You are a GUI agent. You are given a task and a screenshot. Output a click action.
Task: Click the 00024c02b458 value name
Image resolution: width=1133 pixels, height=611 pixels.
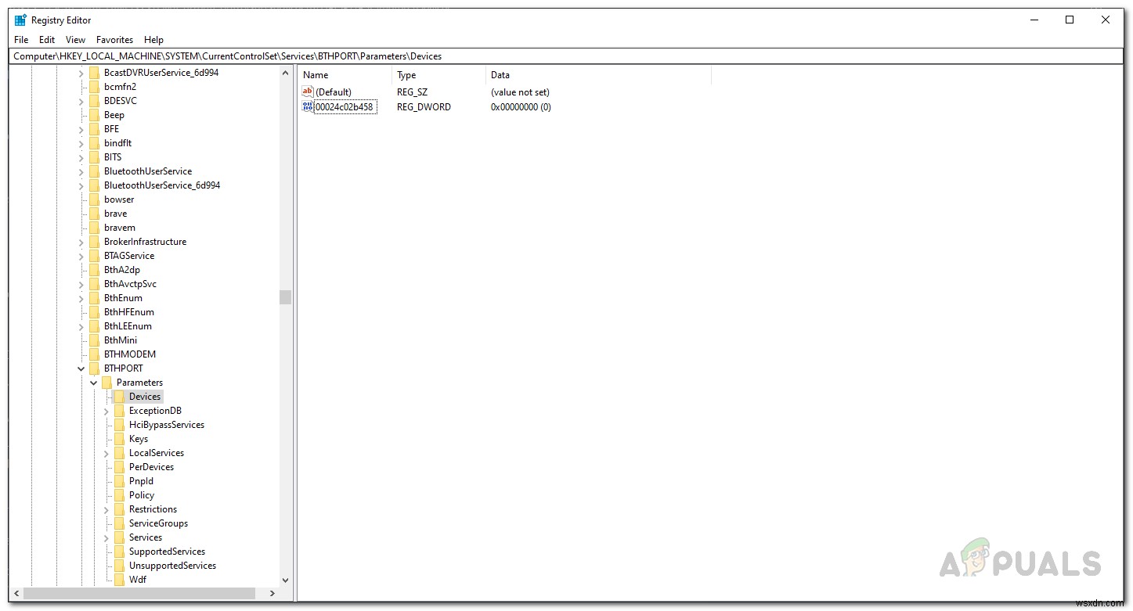click(344, 107)
